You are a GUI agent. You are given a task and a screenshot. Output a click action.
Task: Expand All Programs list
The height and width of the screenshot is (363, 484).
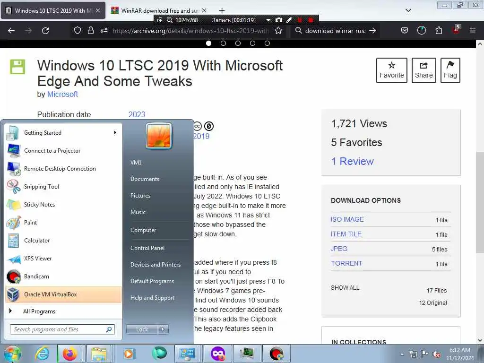coord(63,311)
